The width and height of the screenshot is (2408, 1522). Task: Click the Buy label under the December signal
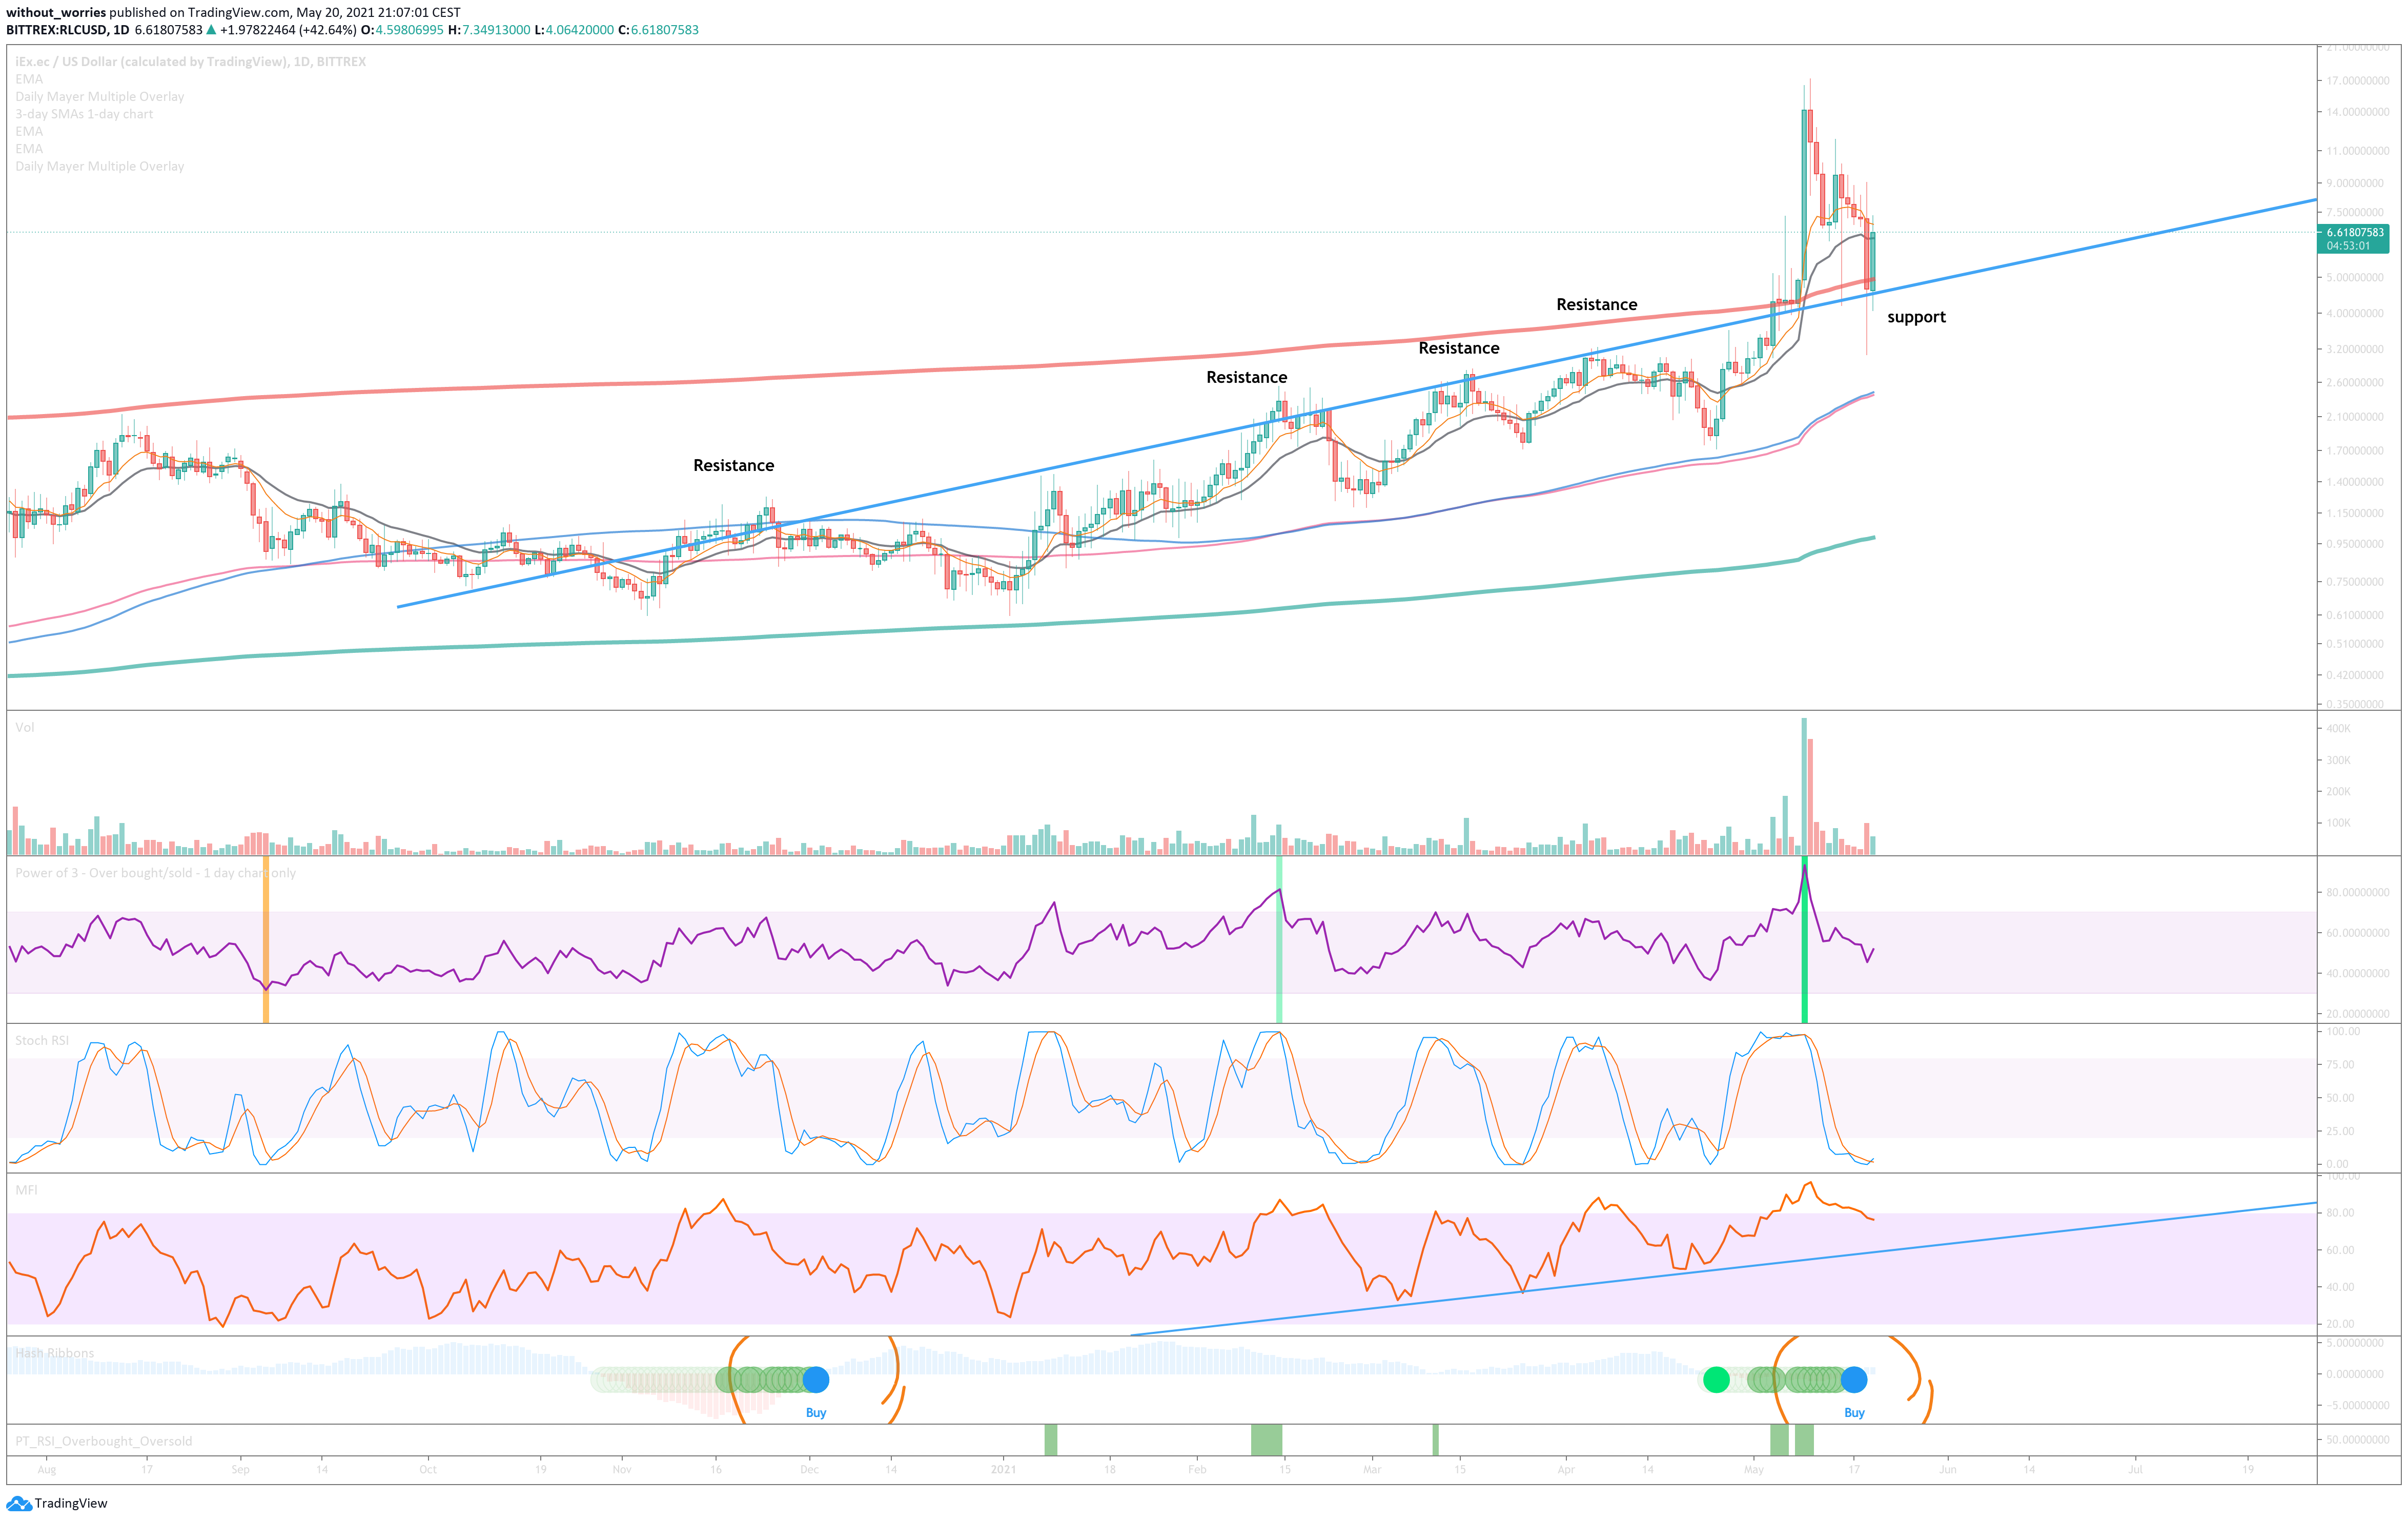816,1413
